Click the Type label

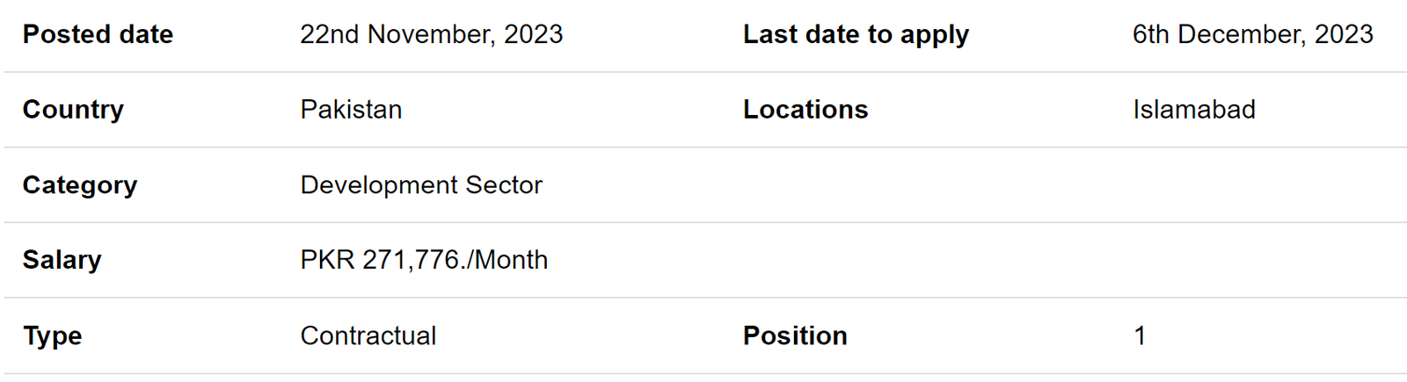click(52, 335)
